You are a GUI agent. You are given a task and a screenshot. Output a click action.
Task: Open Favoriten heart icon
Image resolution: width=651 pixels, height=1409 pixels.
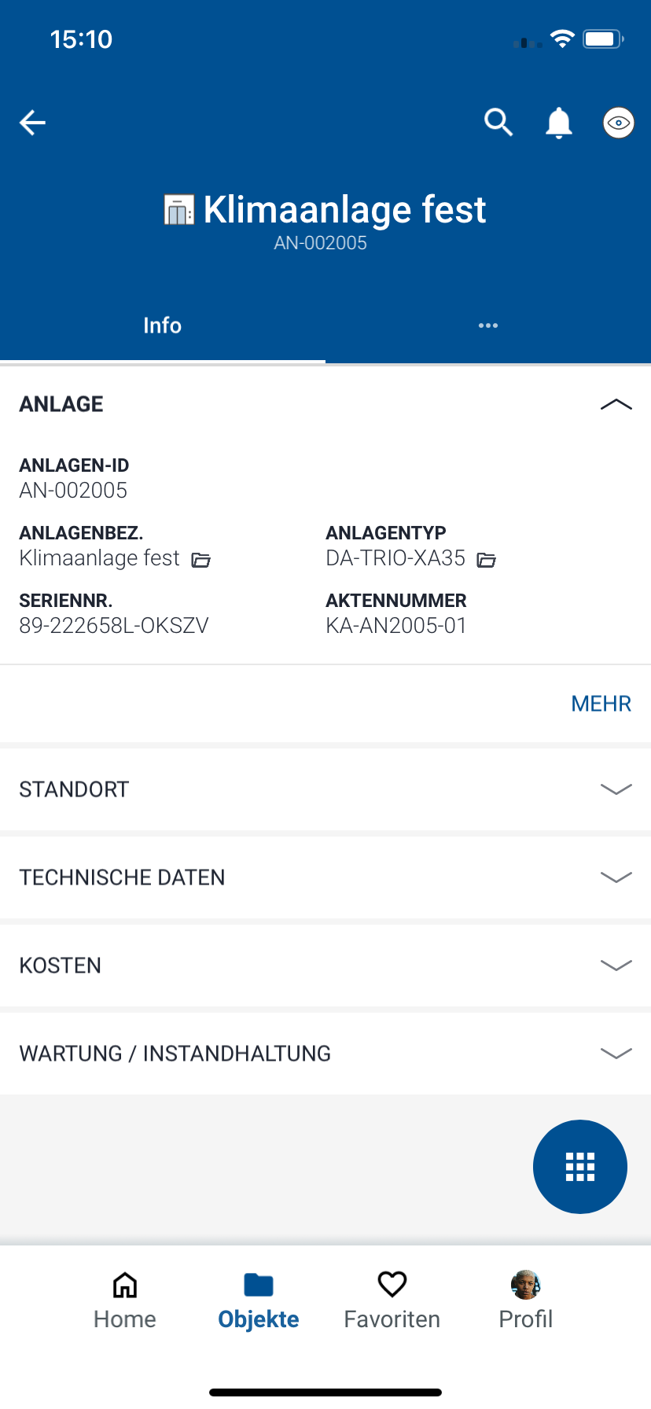pyautogui.click(x=392, y=1300)
